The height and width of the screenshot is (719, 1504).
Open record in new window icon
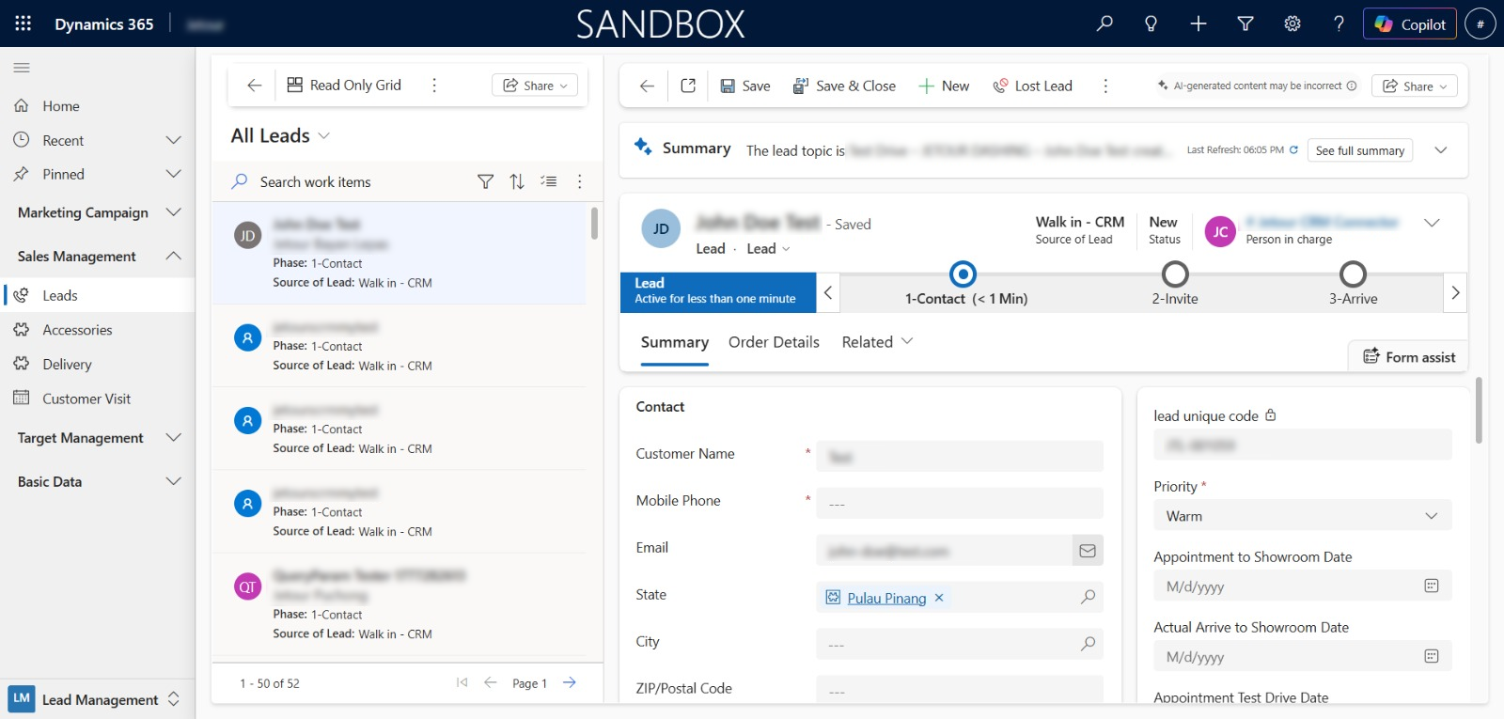[x=688, y=86]
